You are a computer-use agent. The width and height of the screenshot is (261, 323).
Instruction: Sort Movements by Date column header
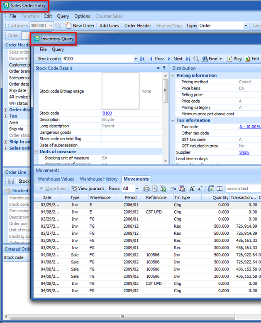[47, 198]
